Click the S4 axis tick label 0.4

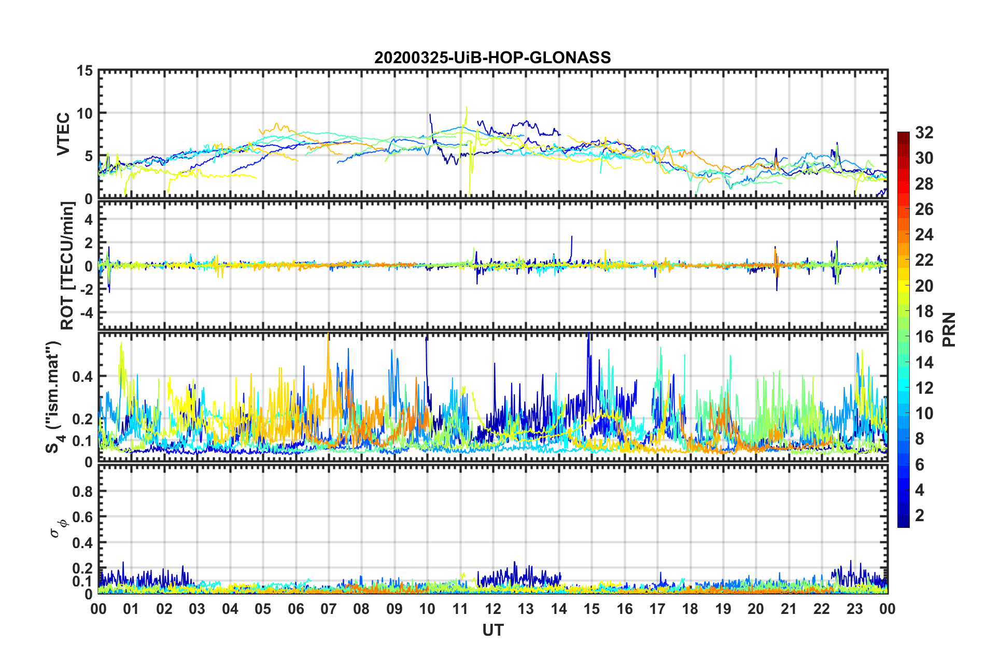click(82, 377)
